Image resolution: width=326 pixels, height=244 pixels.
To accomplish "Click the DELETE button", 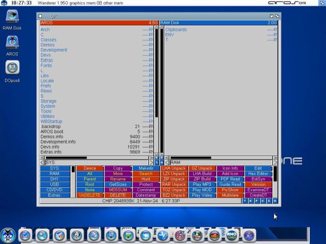I will [118, 195].
